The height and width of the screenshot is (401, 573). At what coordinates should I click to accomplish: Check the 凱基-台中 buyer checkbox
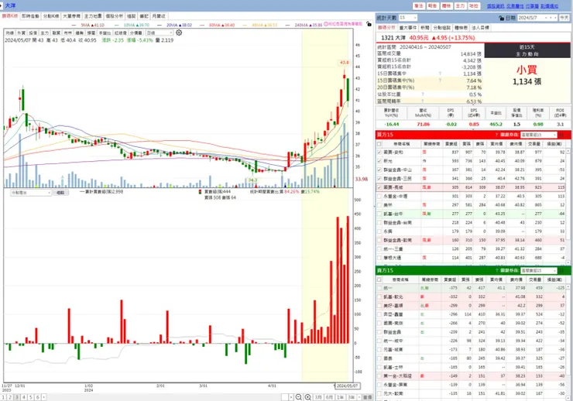[x=379, y=214]
